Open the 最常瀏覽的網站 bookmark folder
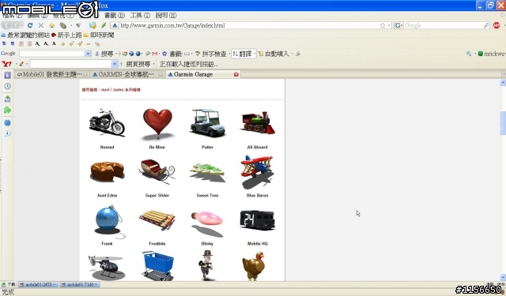Viewport: 506px width, 296px height. pos(25,35)
